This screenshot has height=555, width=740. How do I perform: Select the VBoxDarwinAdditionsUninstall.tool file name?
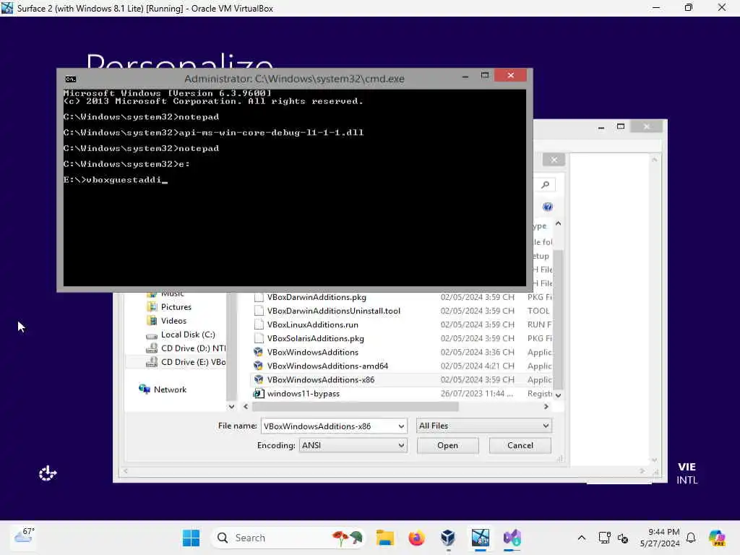point(334,311)
